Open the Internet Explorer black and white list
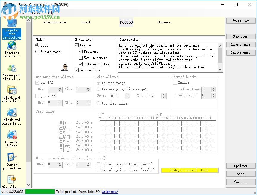Viewport: 257px width, 195px height. tap(12, 116)
